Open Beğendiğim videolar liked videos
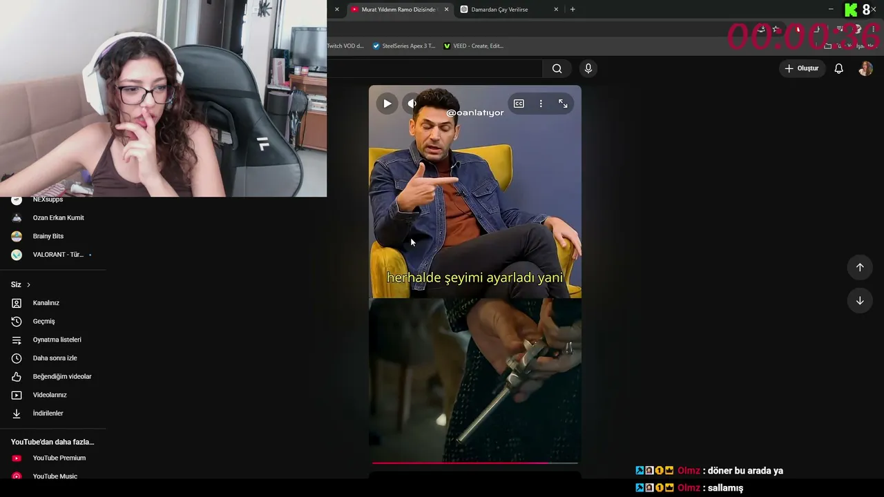The height and width of the screenshot is (497, 884). [62, 377]
